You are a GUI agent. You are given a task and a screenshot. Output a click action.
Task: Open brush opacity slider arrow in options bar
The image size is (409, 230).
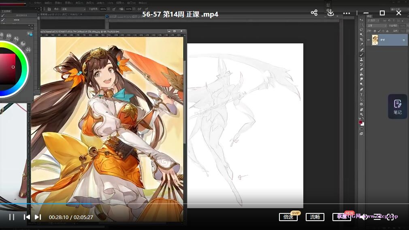(x=108, y=9)
